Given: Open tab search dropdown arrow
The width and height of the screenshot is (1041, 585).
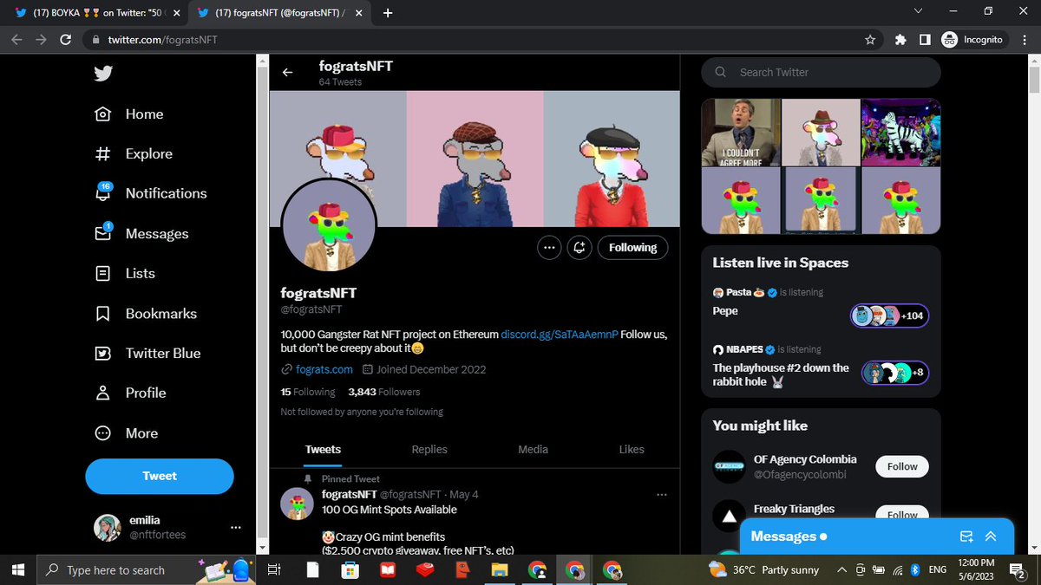Looking at the screenshot, I should [x=918, y=11].
